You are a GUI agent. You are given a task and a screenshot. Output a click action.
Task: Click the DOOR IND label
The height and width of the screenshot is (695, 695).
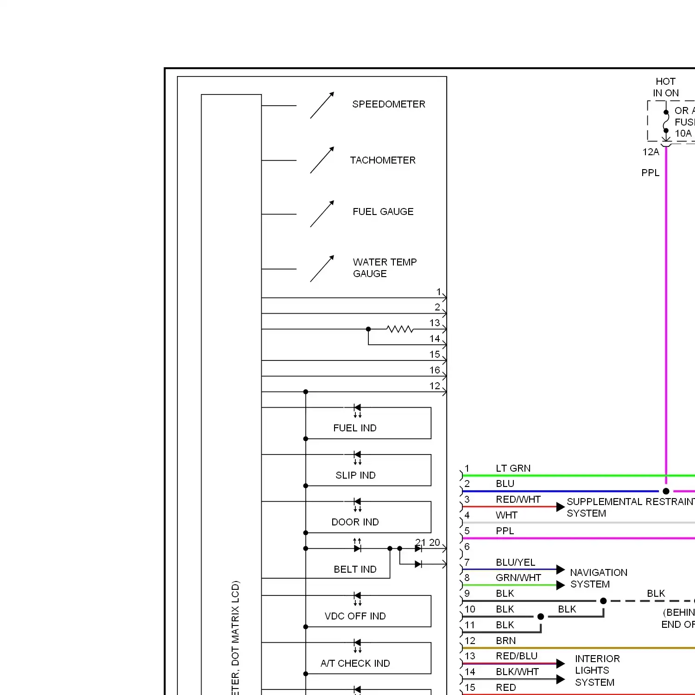[x=355, y=522]
